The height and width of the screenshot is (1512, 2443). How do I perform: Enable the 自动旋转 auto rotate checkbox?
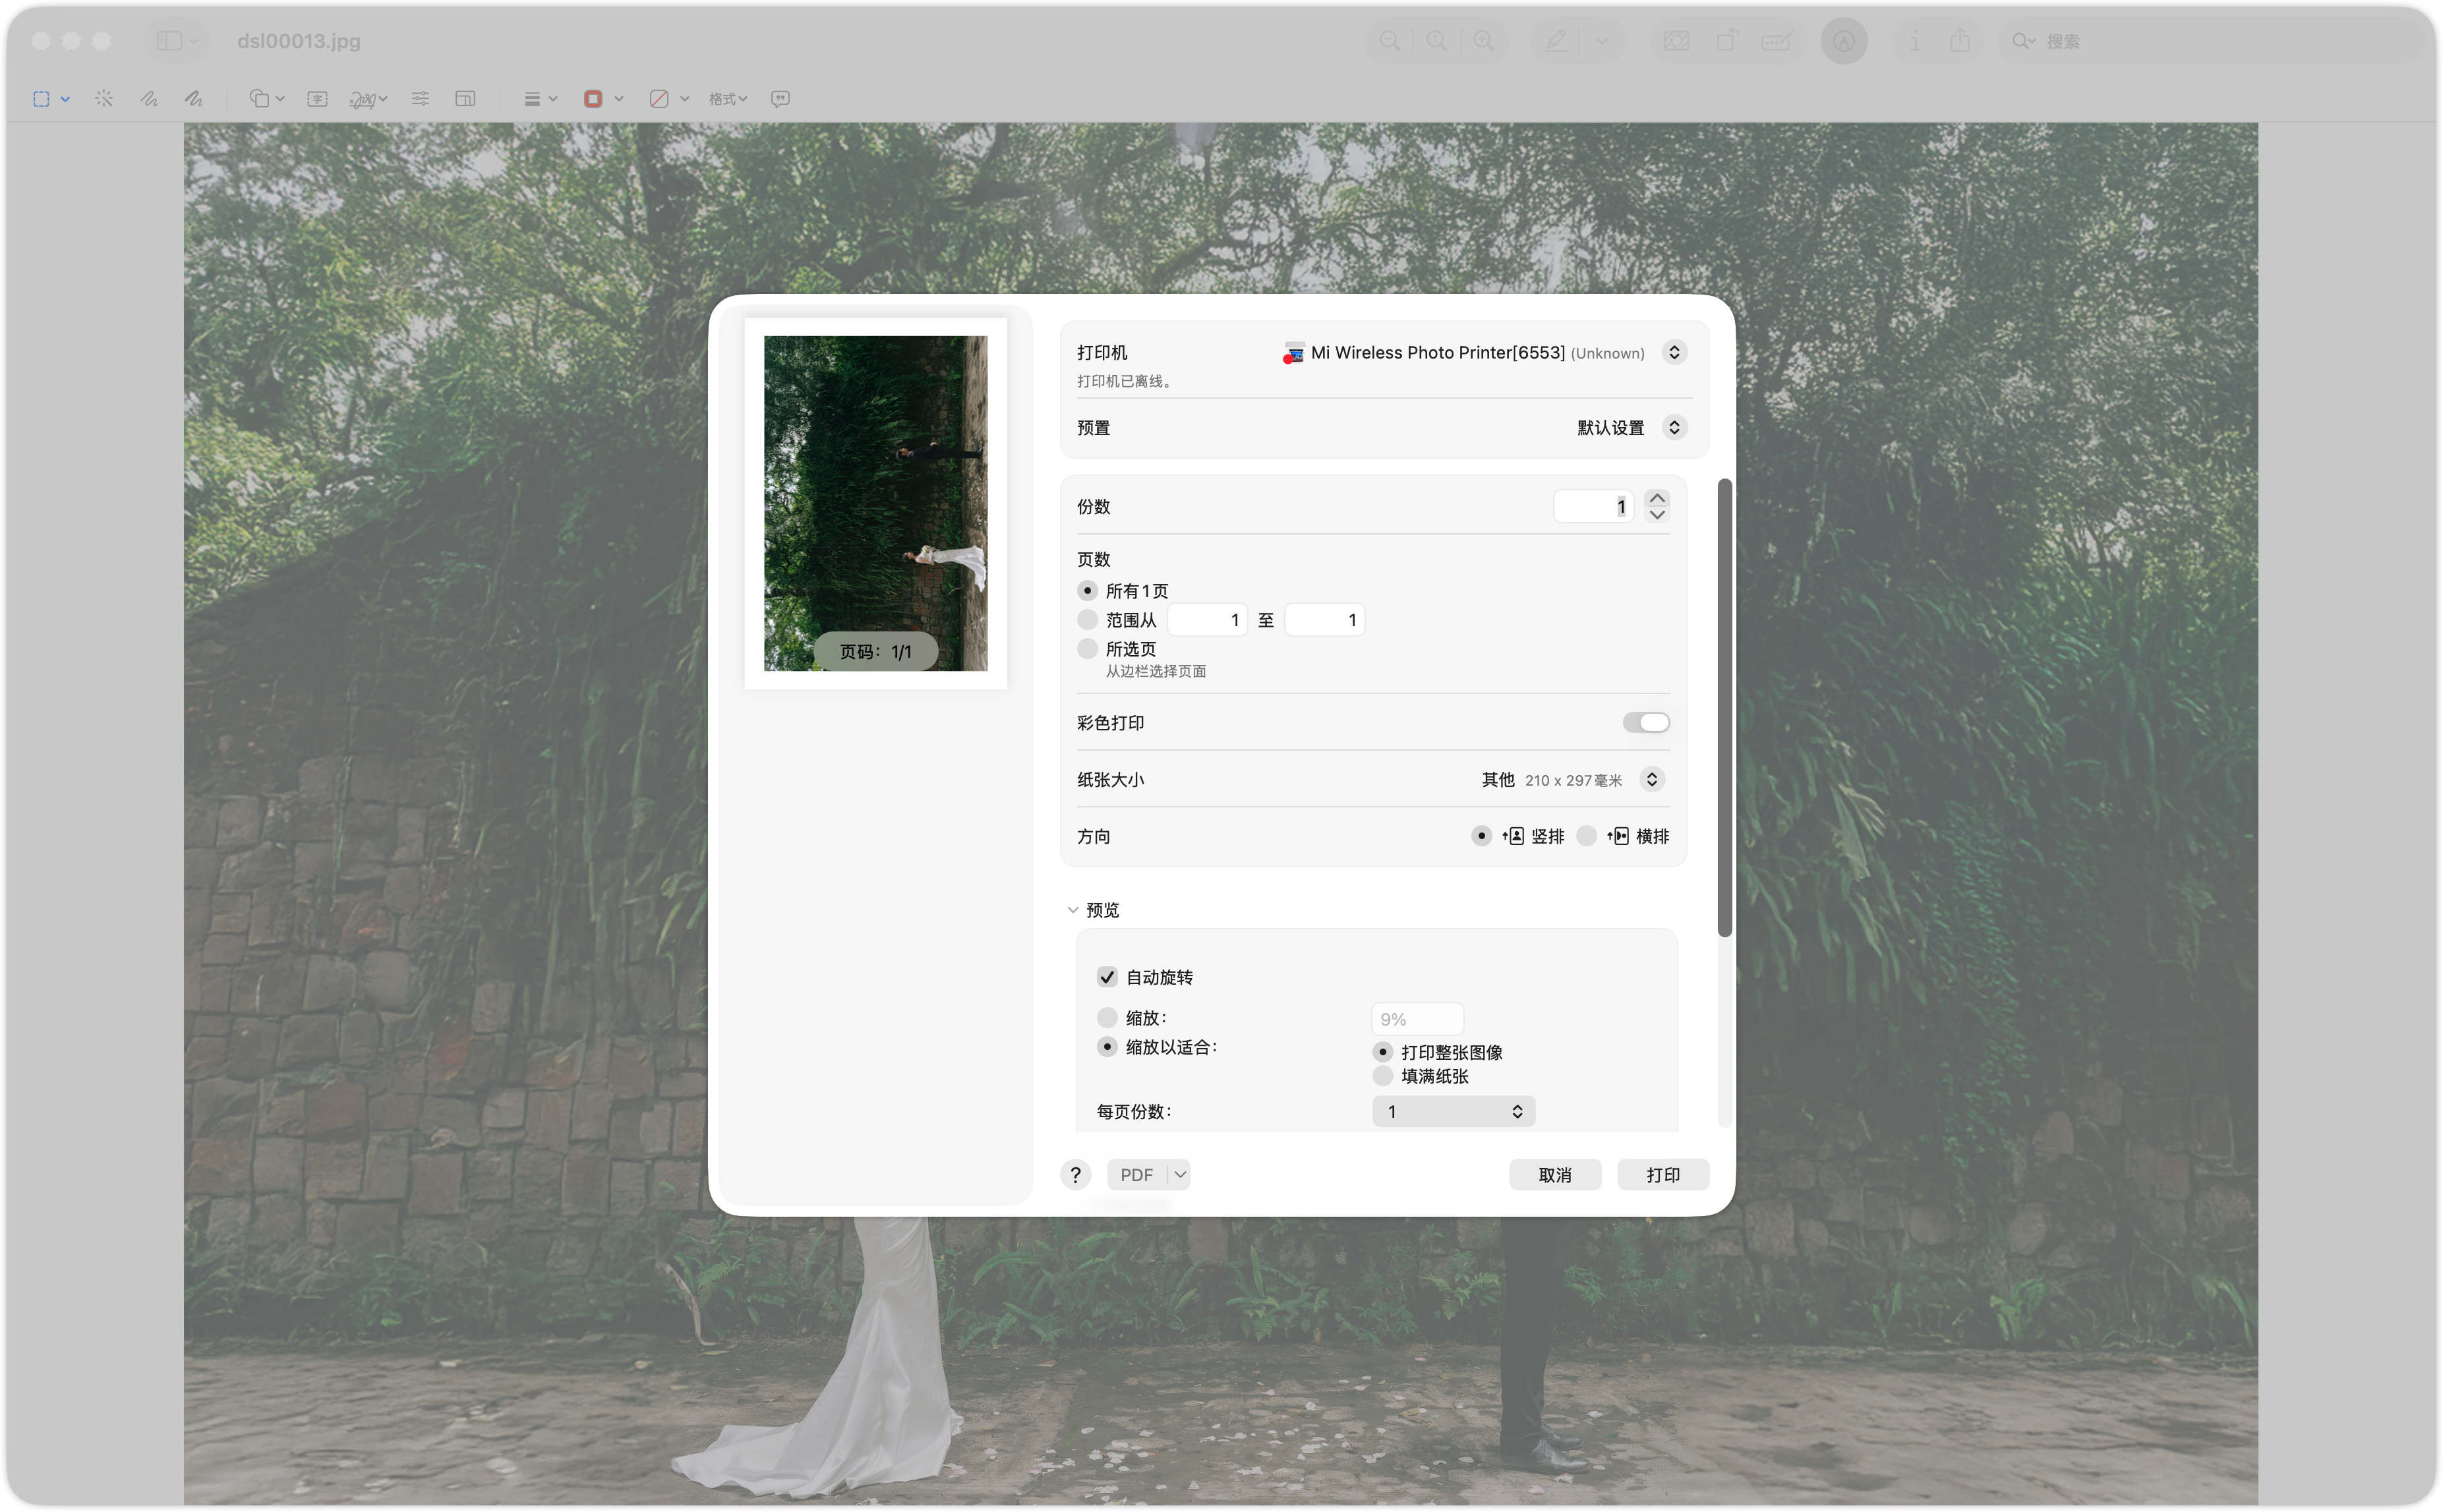(x=1107, y=977)
